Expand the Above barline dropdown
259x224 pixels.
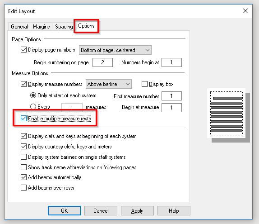(109, 84)
